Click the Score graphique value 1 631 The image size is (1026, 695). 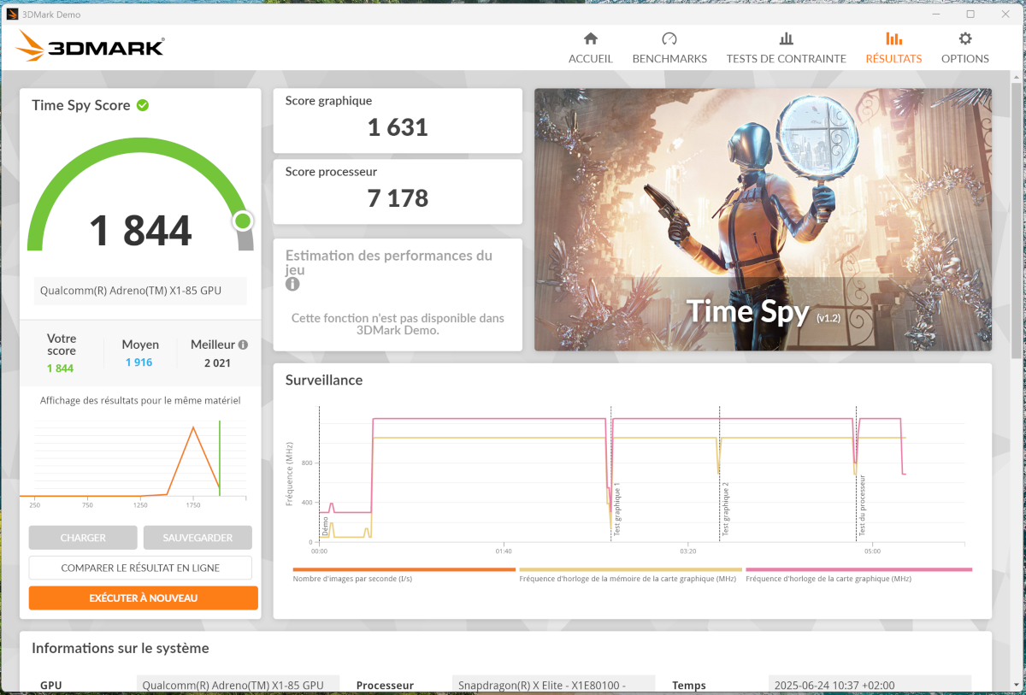point(398,127)
